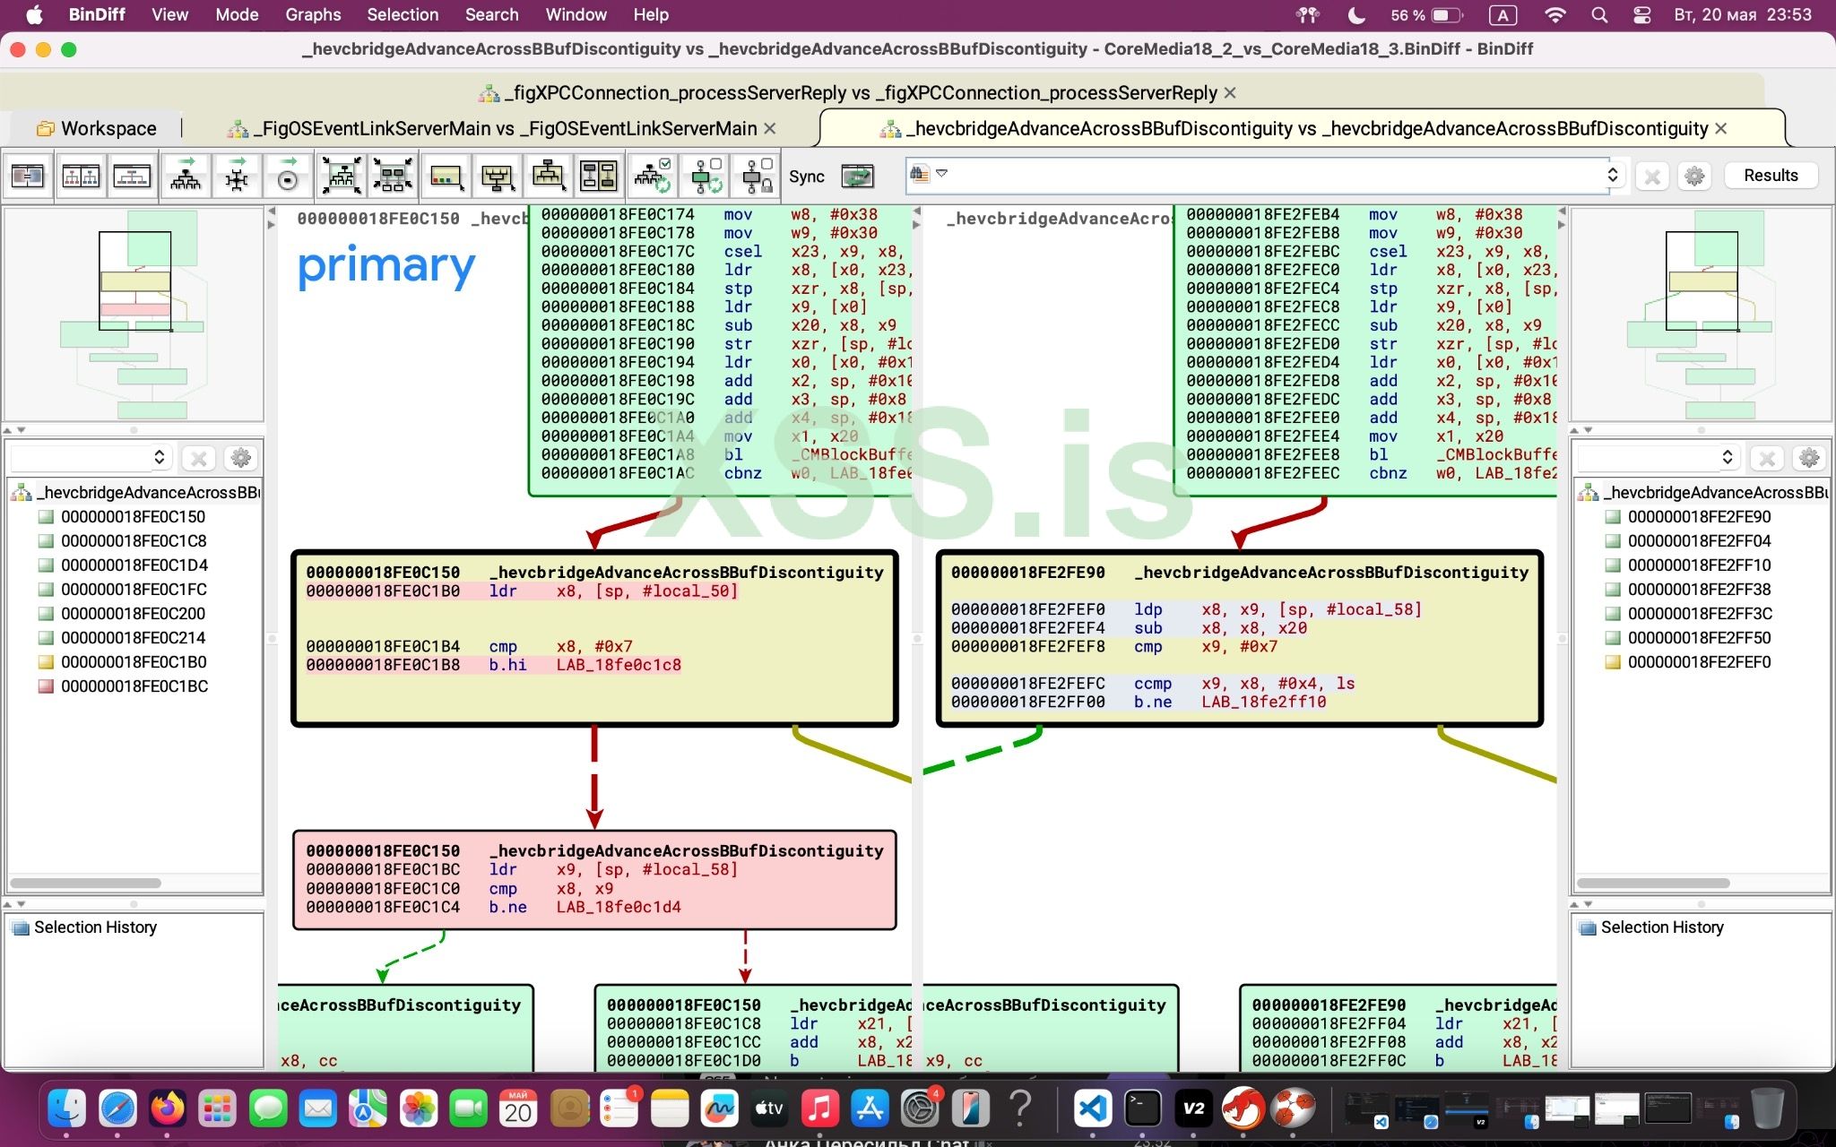This screenshot has height=1147, width=1836.
Task: Toggle automatic layout with the checkmark icon
Action: 653,176
